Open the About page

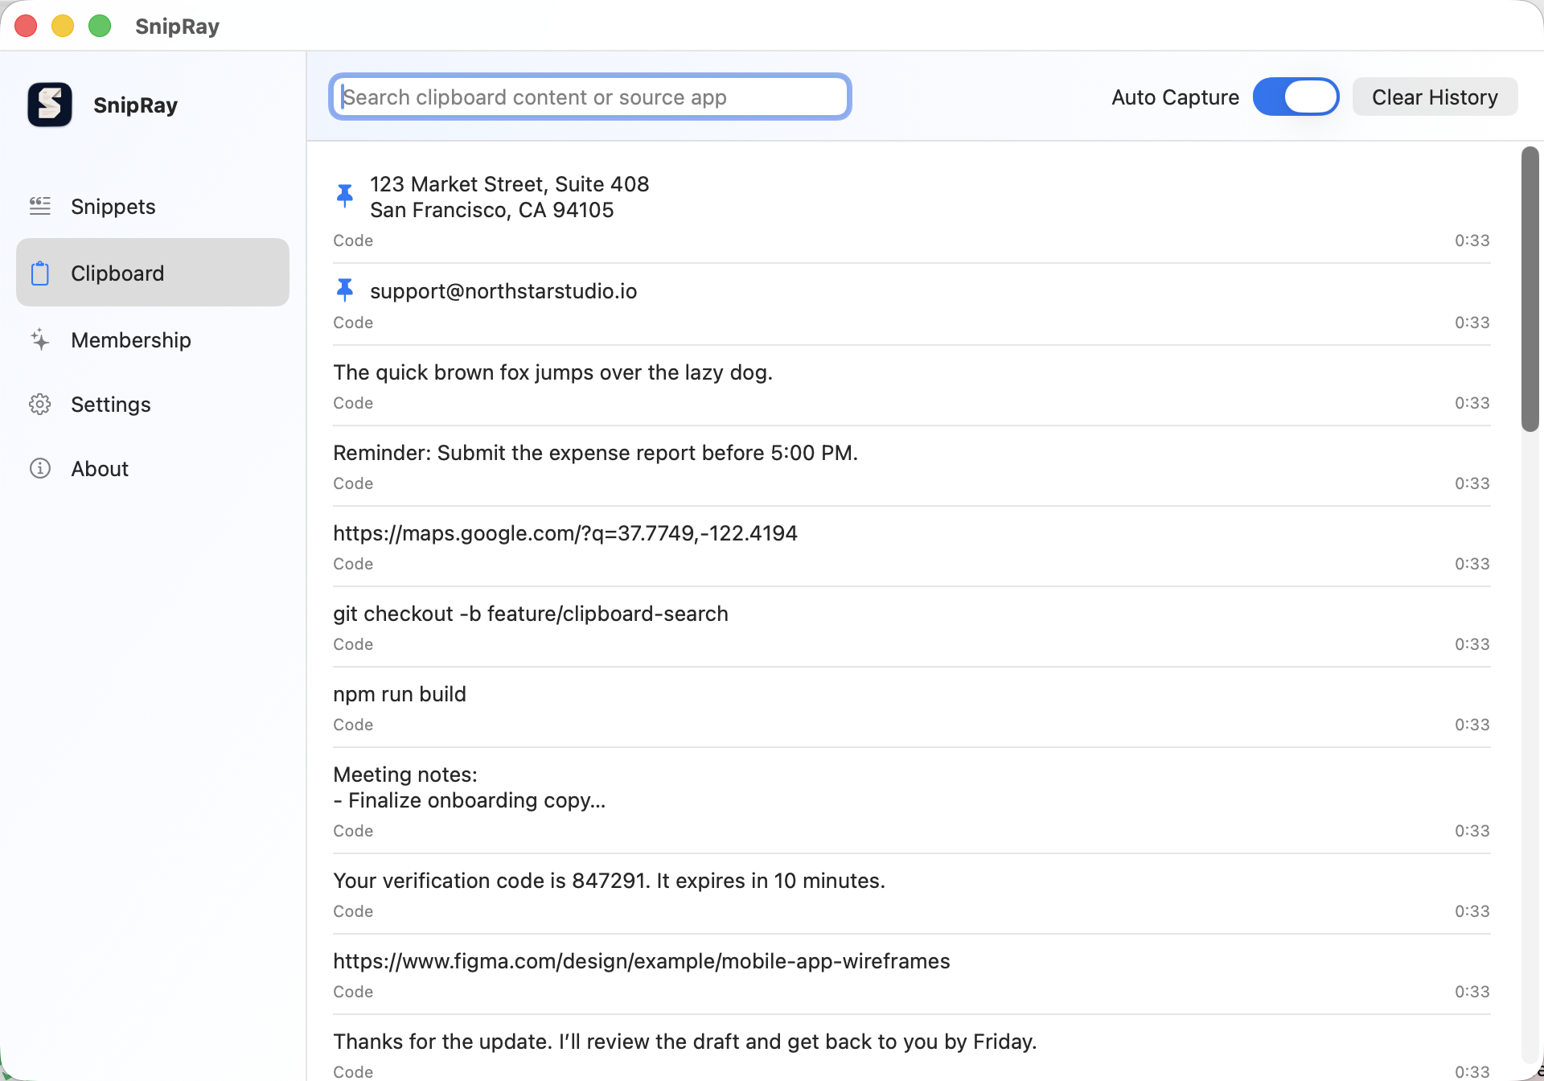click(x=153, y=468)
